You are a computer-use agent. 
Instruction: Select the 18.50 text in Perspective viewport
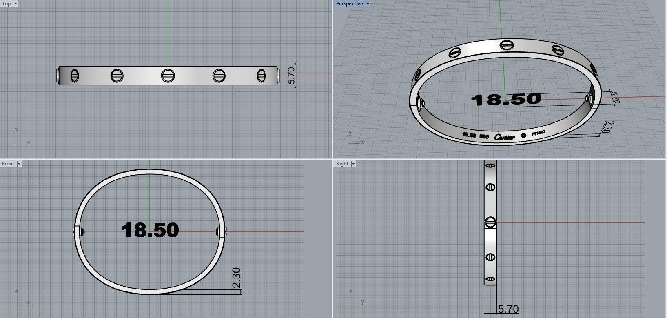(506, 99)
